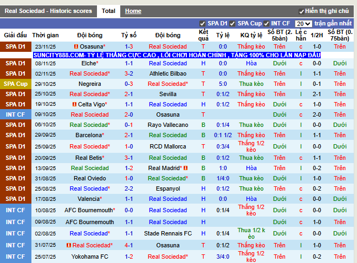
Task: Open Real Sociedad link in Elche row
Action: (x=168, y=63)
